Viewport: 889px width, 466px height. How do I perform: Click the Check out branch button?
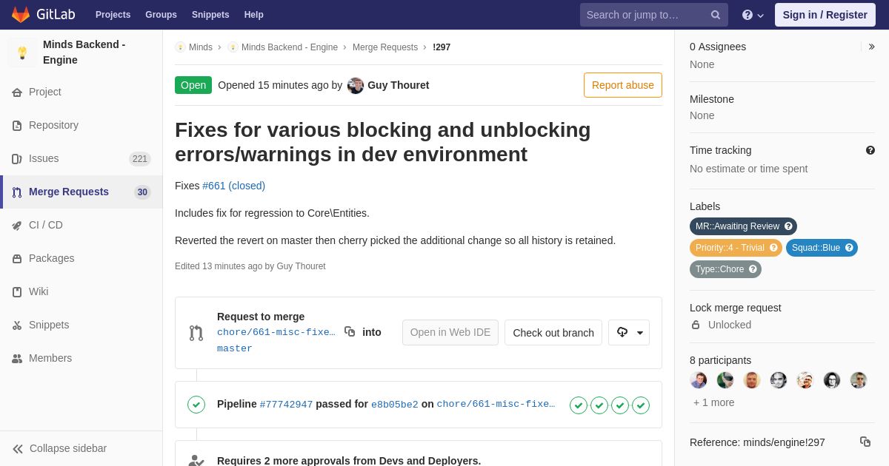[553, 333]
